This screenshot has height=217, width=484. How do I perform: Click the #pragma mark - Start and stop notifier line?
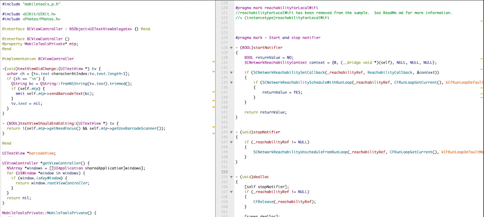[278, 38]
